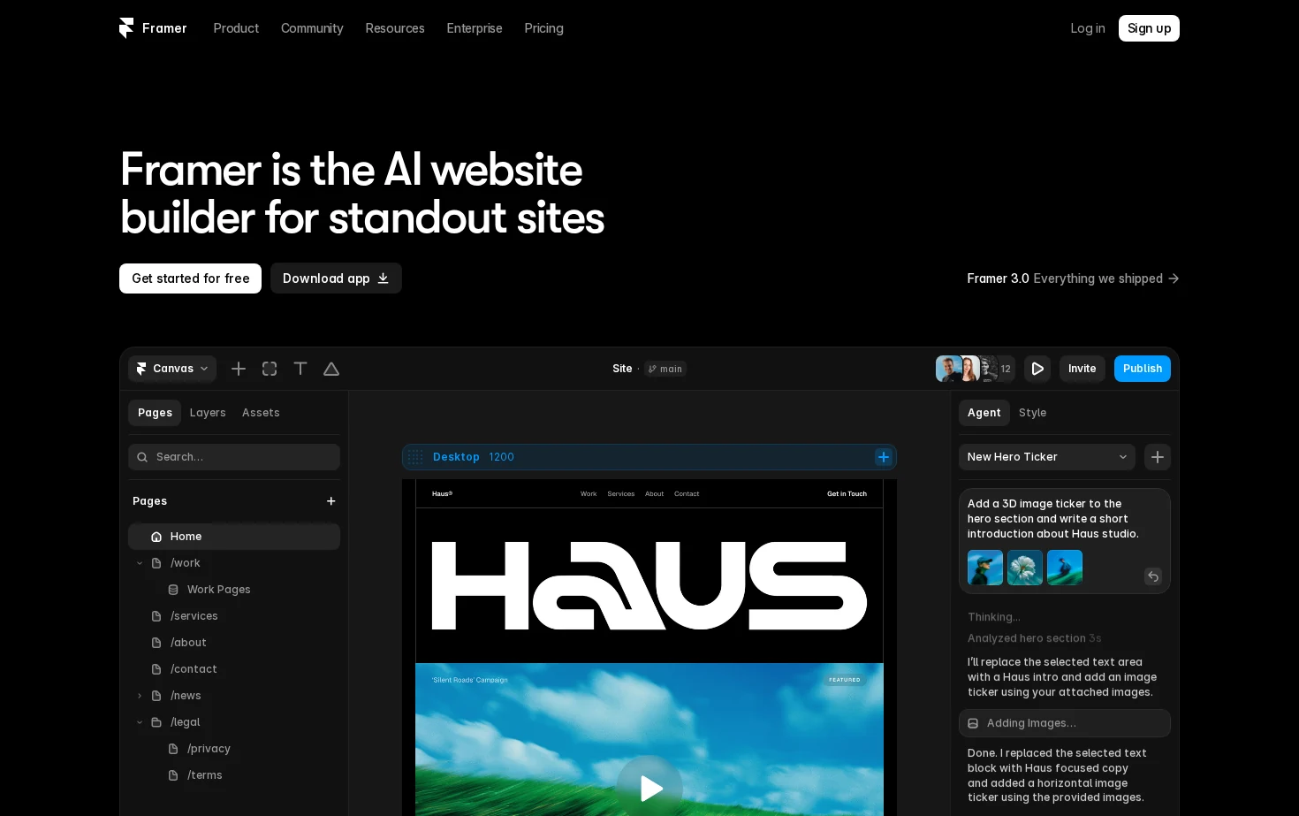This screenshot has height=816, width=1299.
Task: Click the Desktop breakpoint grid handle icon
Action: tap(415, 457)
